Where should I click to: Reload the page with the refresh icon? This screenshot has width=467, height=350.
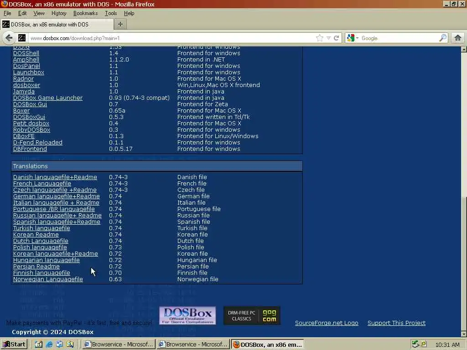337,38
